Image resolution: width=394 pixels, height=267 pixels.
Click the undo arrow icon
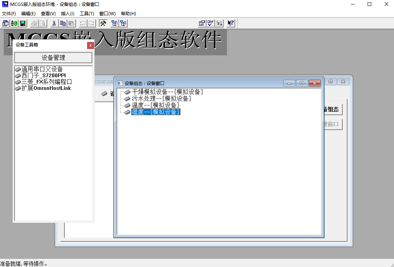pyautogui.click(x=83, y=23)
